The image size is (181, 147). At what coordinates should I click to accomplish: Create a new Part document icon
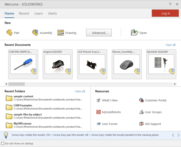9,33
